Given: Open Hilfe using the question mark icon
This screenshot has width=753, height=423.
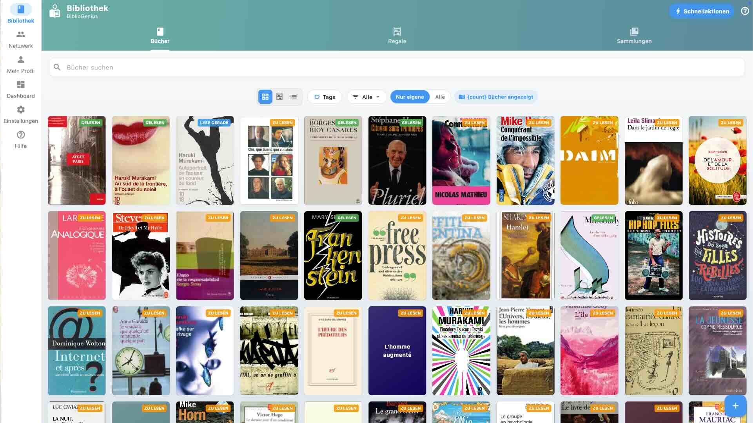Looking at the screenshot, I should tap(20, 136).
